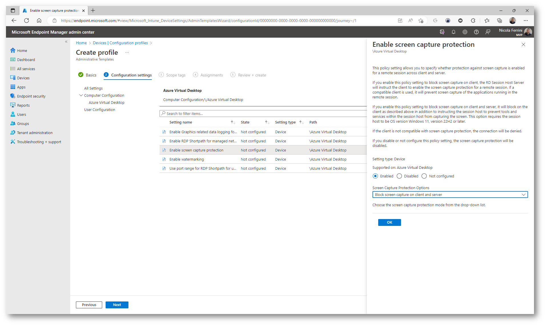
Task: Open portal settings gear icon
Action: 465,32
